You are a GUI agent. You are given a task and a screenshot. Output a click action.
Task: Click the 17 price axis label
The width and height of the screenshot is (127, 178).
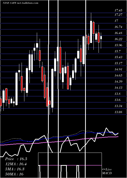coord(116,21)
